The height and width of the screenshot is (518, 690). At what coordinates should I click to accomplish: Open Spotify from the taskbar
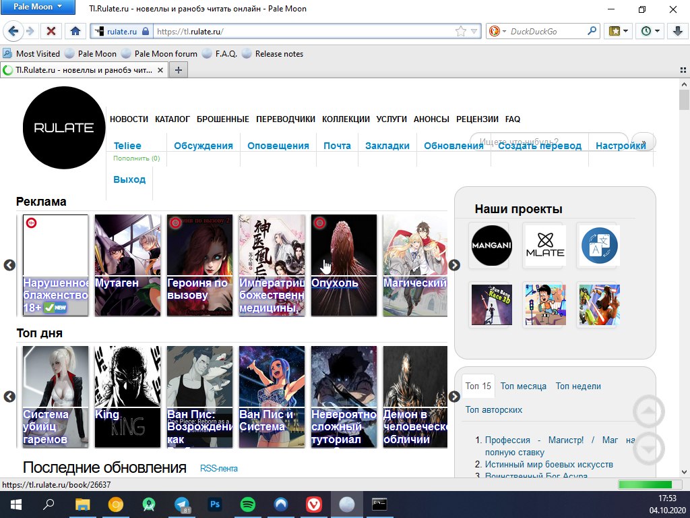click(x=248, y=505)
